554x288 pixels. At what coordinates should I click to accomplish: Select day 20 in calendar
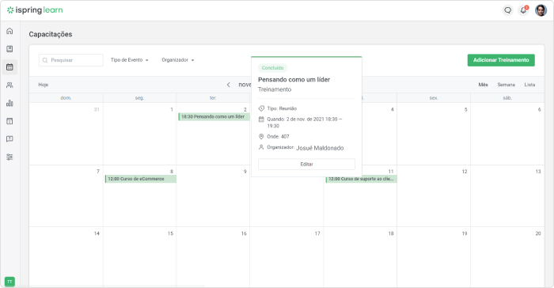click(507, 257)
